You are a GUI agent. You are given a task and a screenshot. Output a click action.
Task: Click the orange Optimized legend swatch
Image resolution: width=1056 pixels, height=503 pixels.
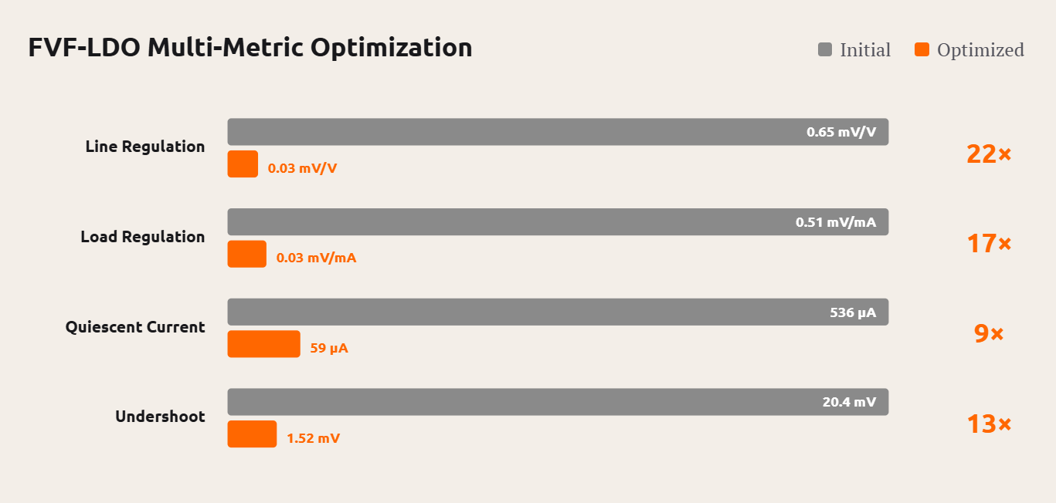tap(922, 50)
